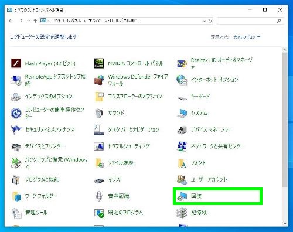Open the デバイス マネージャー icon
The height and width of the screenshot is (232, 293).
(182, 129)
